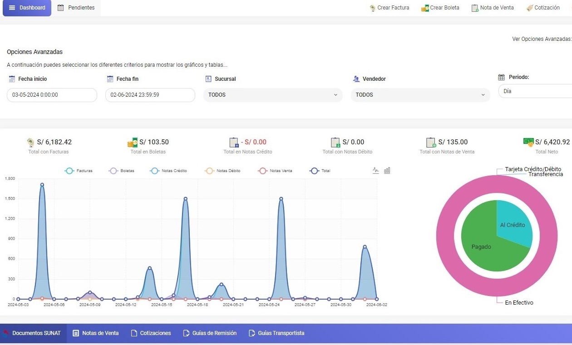Open the Periodo Día selector
Viewport: 572px width, 345px height.
pyautogui.click(x=535, y=91)
